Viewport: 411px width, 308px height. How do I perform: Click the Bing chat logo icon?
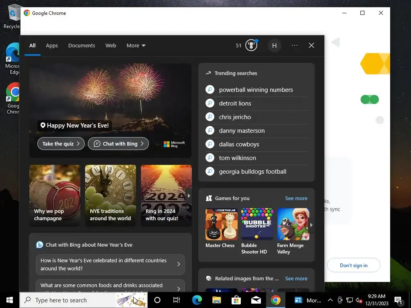click(39, 245)
